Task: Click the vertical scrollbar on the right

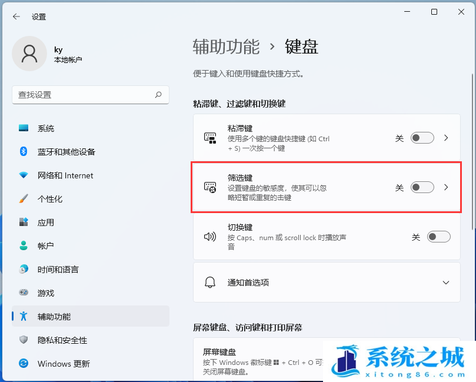Action: [x=472, y=151]
